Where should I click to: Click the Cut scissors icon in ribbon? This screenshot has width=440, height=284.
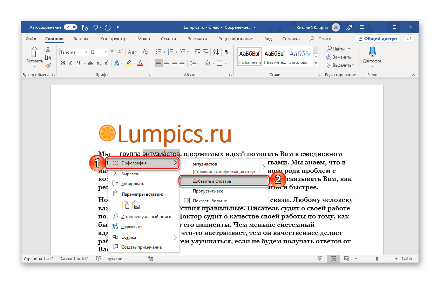pos(48,49)
